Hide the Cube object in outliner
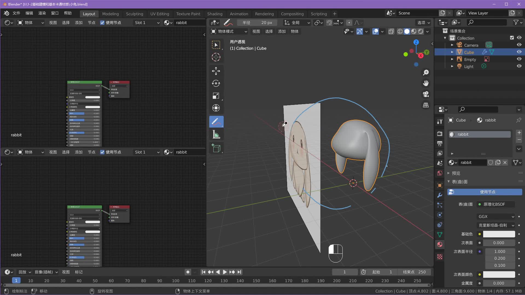 [519, 52]
